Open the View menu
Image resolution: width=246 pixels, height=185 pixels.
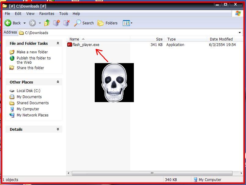click(30, 14)
